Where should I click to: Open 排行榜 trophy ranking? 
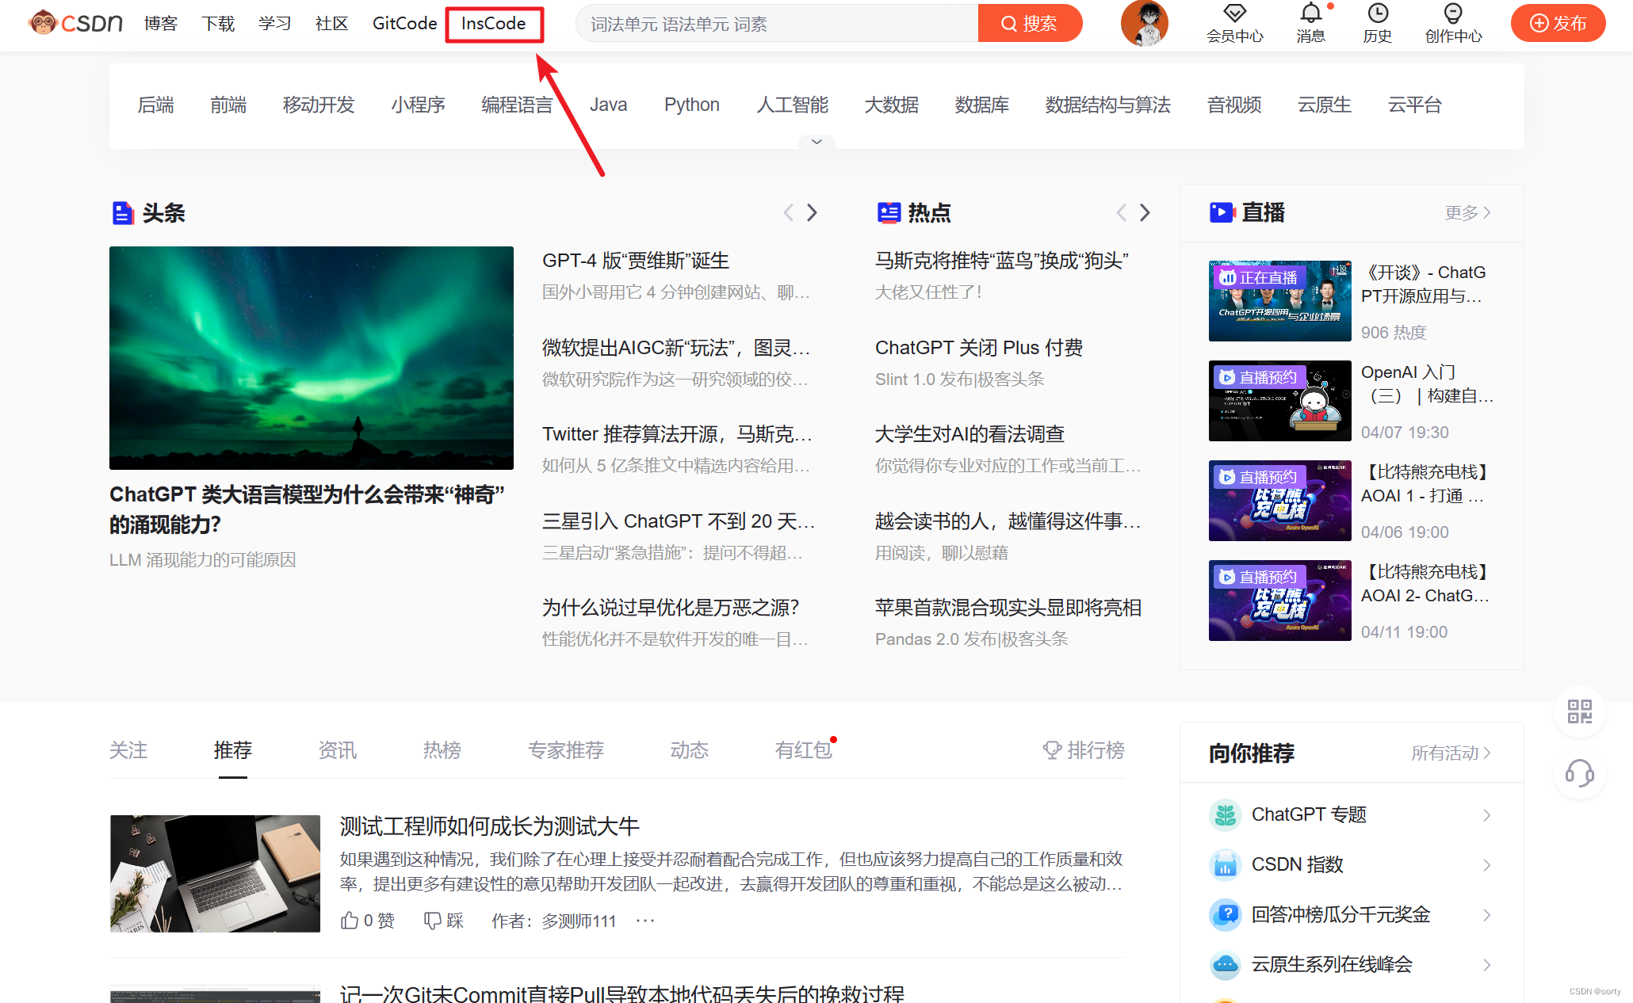[x=1083, y=750]
